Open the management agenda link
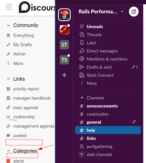This screenshot has width=146, height=163. tap(34, 126)
